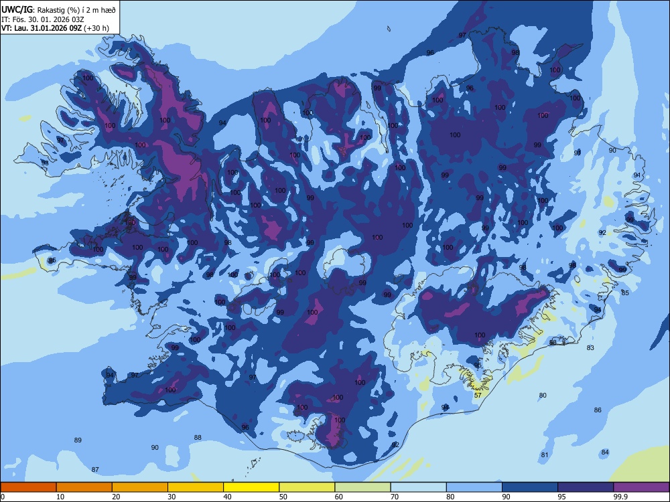Pick the 20–30 amber legend swatch
The image size is (670, 502).
click(140, 487)
